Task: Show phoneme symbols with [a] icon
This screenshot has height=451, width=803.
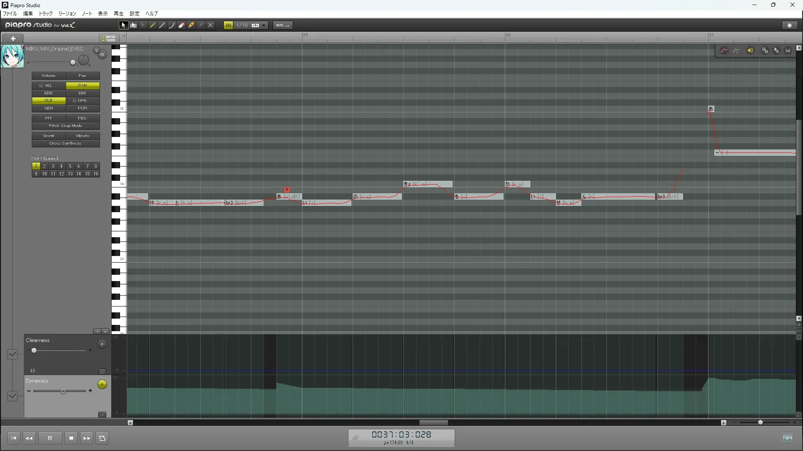Action: click(788, 51)
